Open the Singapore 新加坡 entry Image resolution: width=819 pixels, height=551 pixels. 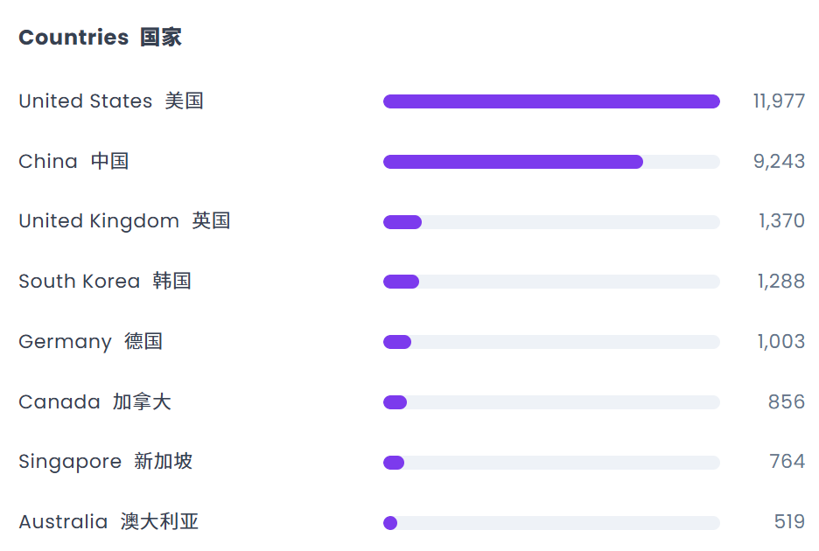[106, 462]
